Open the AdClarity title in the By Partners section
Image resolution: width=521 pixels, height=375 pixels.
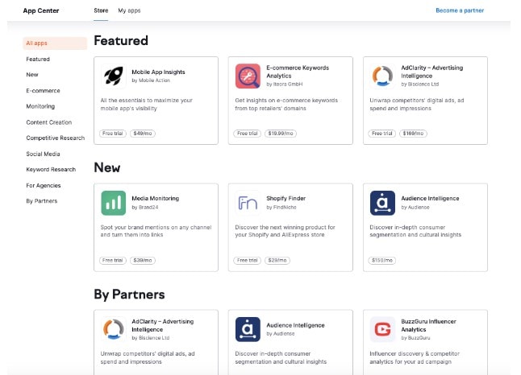click(162, 325)
